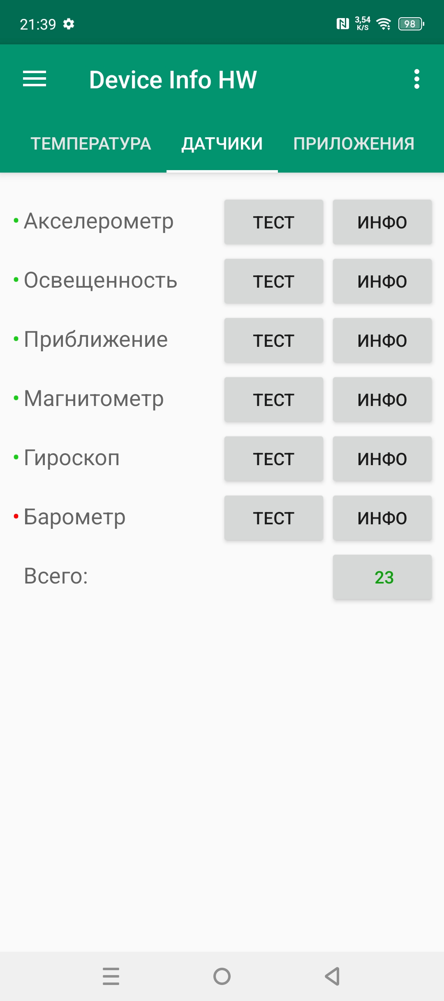Screen dimensions: 444x1001
Task: Show ИНФО for Магнитометр
Action: tap(382, 400)
